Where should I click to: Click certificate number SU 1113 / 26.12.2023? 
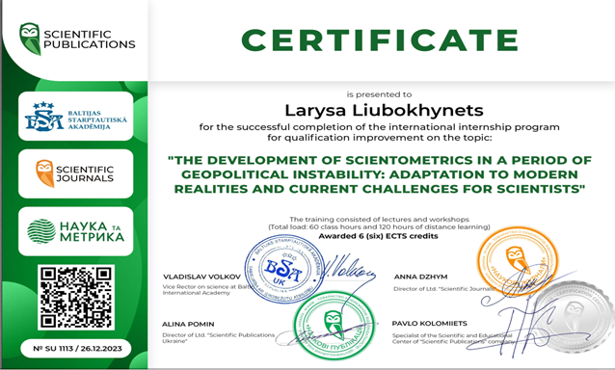pos(77,349)
